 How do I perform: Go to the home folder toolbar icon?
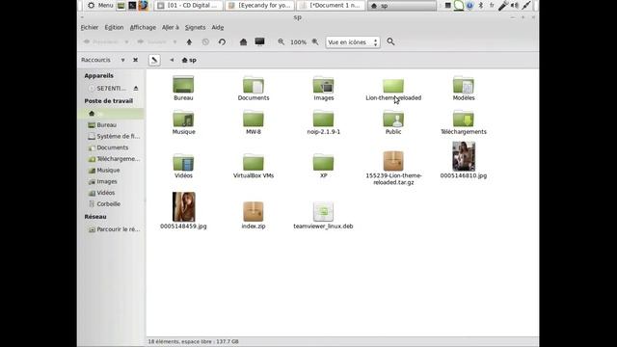tap(243, 42)
